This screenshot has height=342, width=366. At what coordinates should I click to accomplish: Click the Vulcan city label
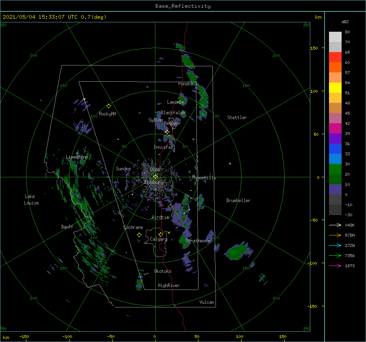tap(207, 302)
